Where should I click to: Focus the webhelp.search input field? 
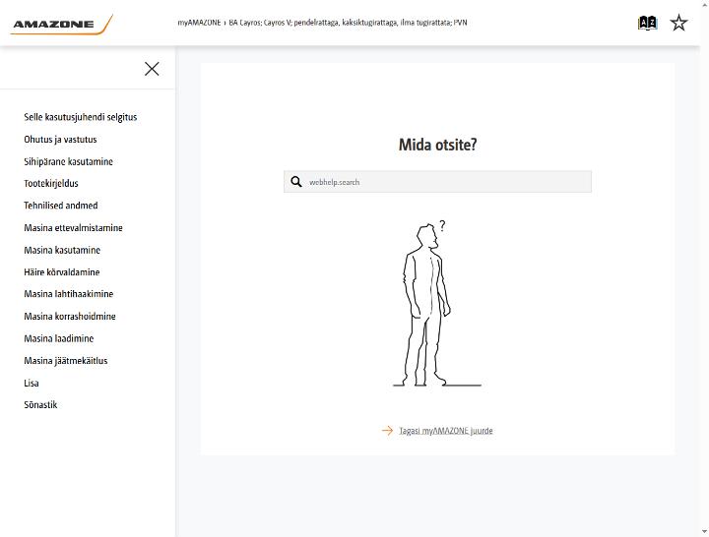click(437, 182)
